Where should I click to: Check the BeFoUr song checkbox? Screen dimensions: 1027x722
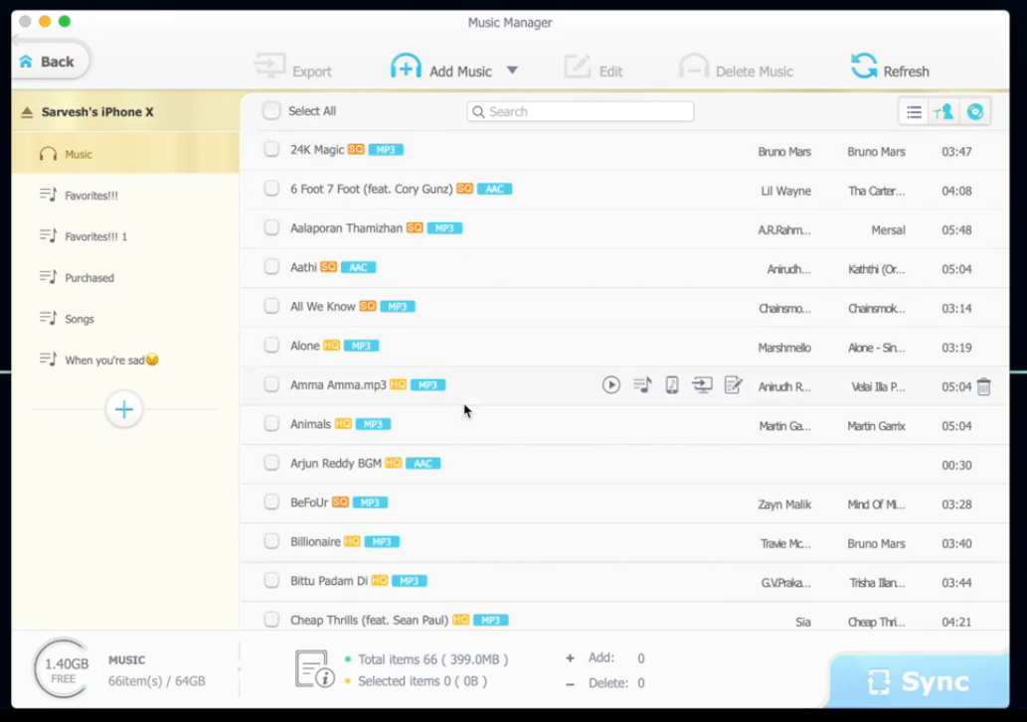click(271, 503)
